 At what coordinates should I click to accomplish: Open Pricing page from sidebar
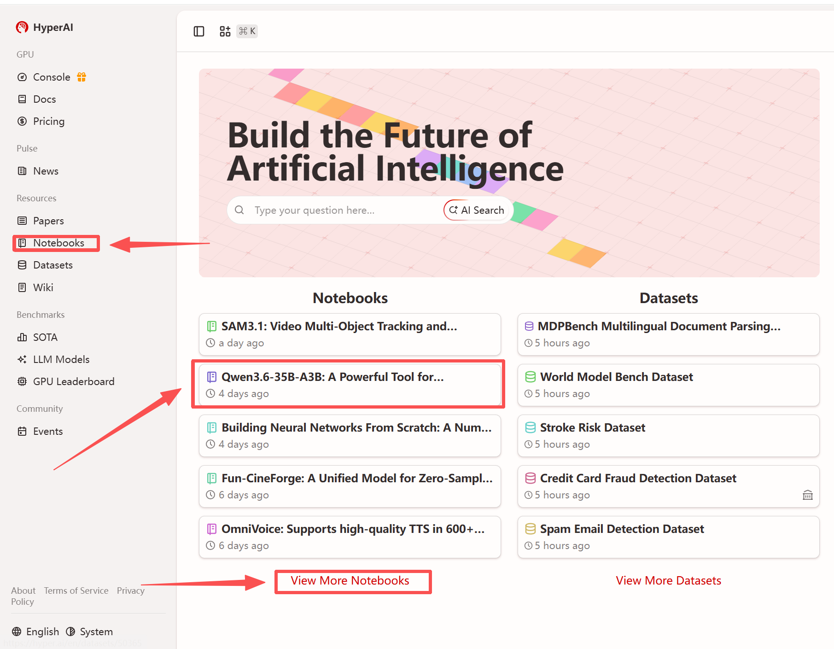point(48,121)
